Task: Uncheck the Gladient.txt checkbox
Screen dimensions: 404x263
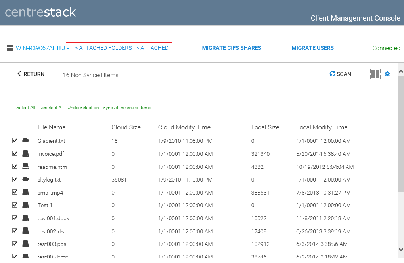Action: pyautogui.click(x=15, y=140)
